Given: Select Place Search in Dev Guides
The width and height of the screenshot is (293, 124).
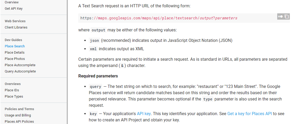Looking at the screenshot, I should tap(15, 46).
